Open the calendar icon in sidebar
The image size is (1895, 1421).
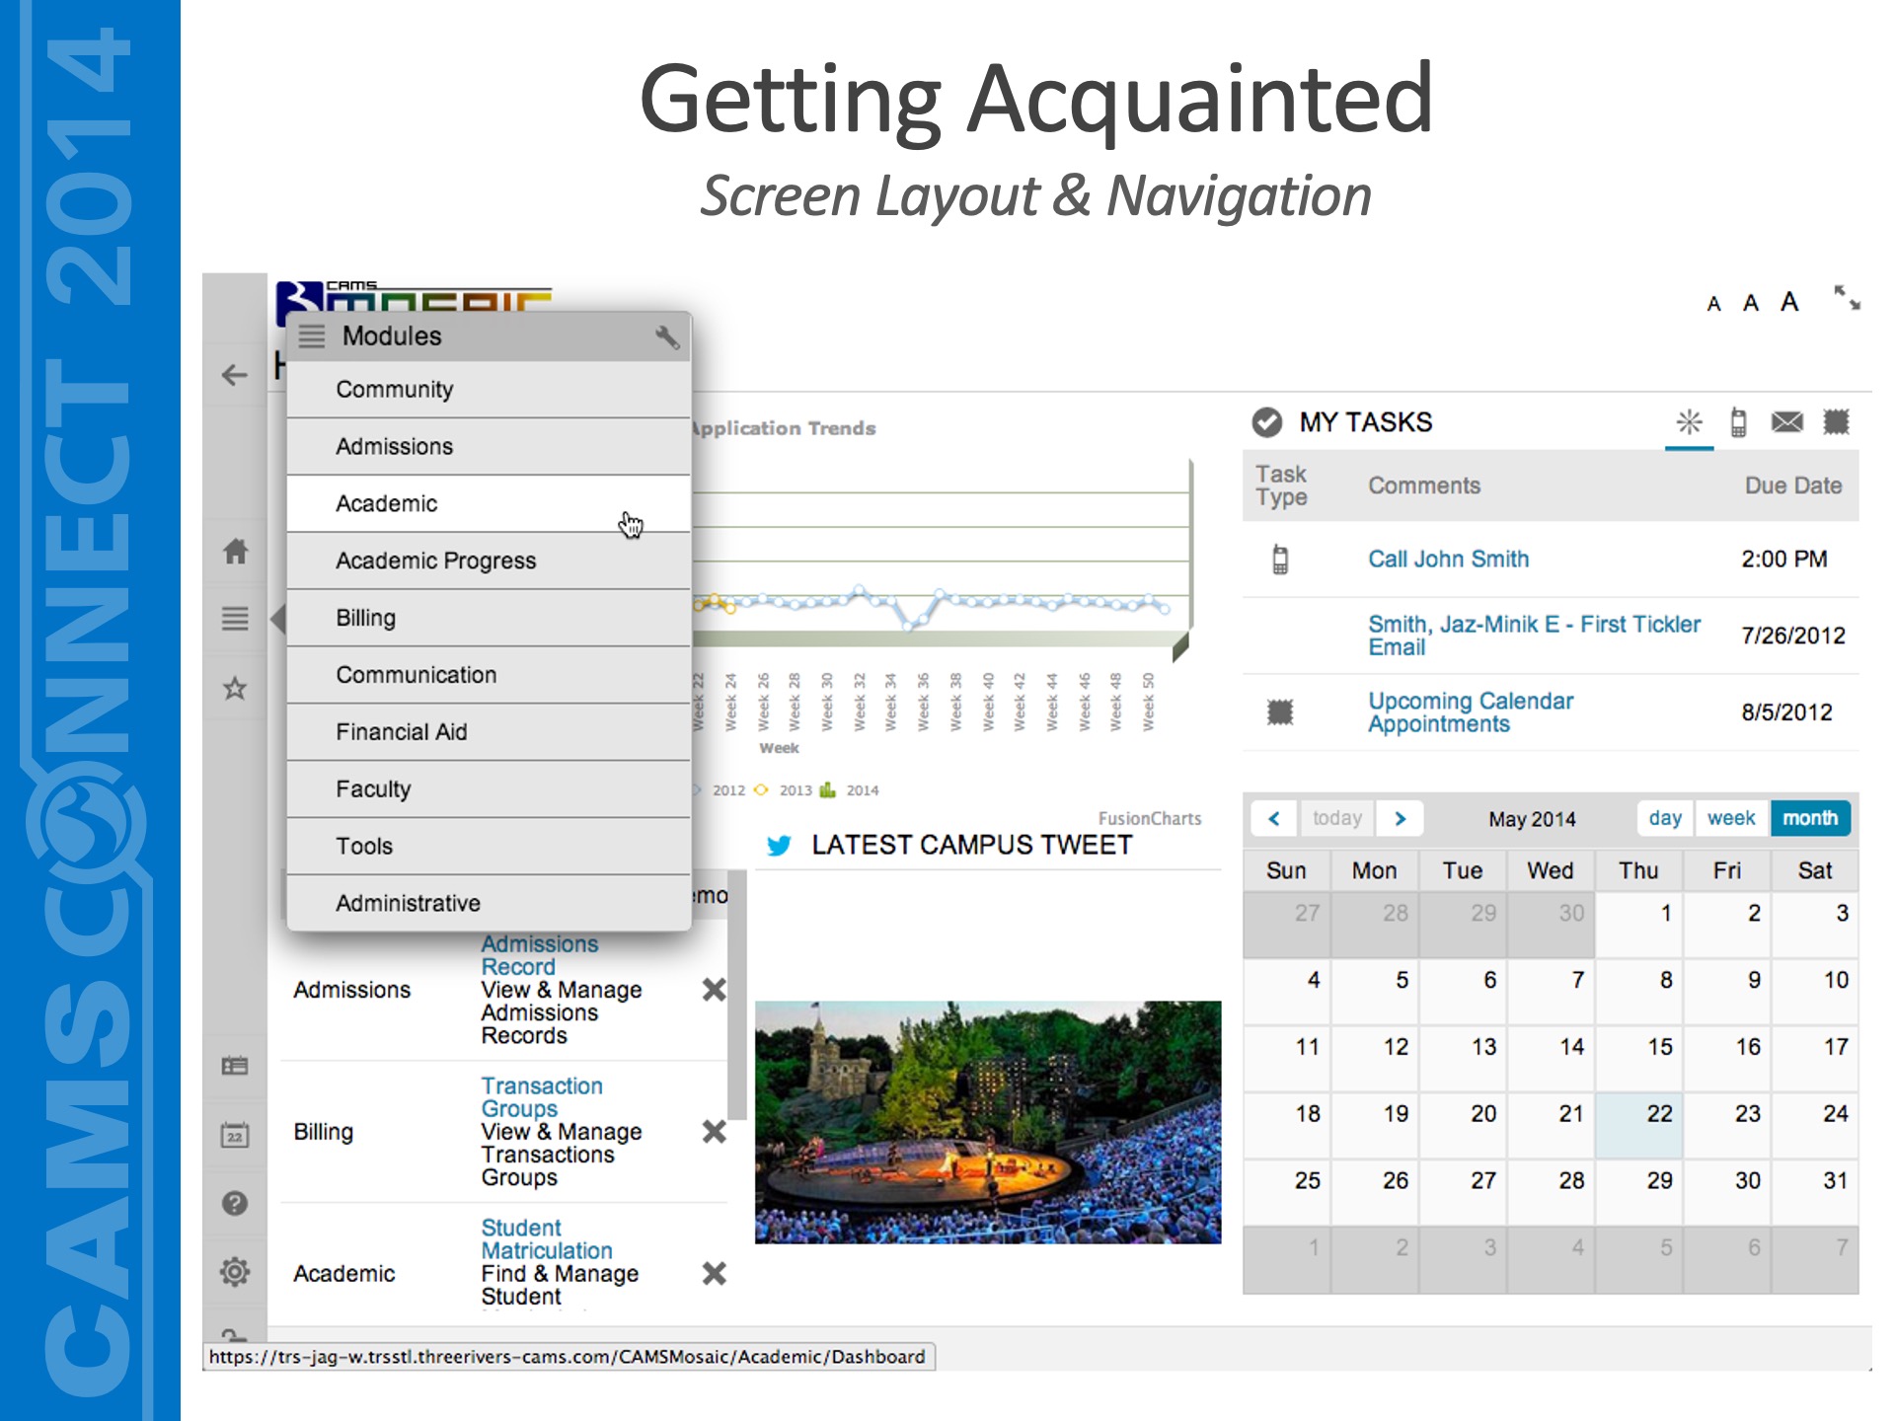235,1135
